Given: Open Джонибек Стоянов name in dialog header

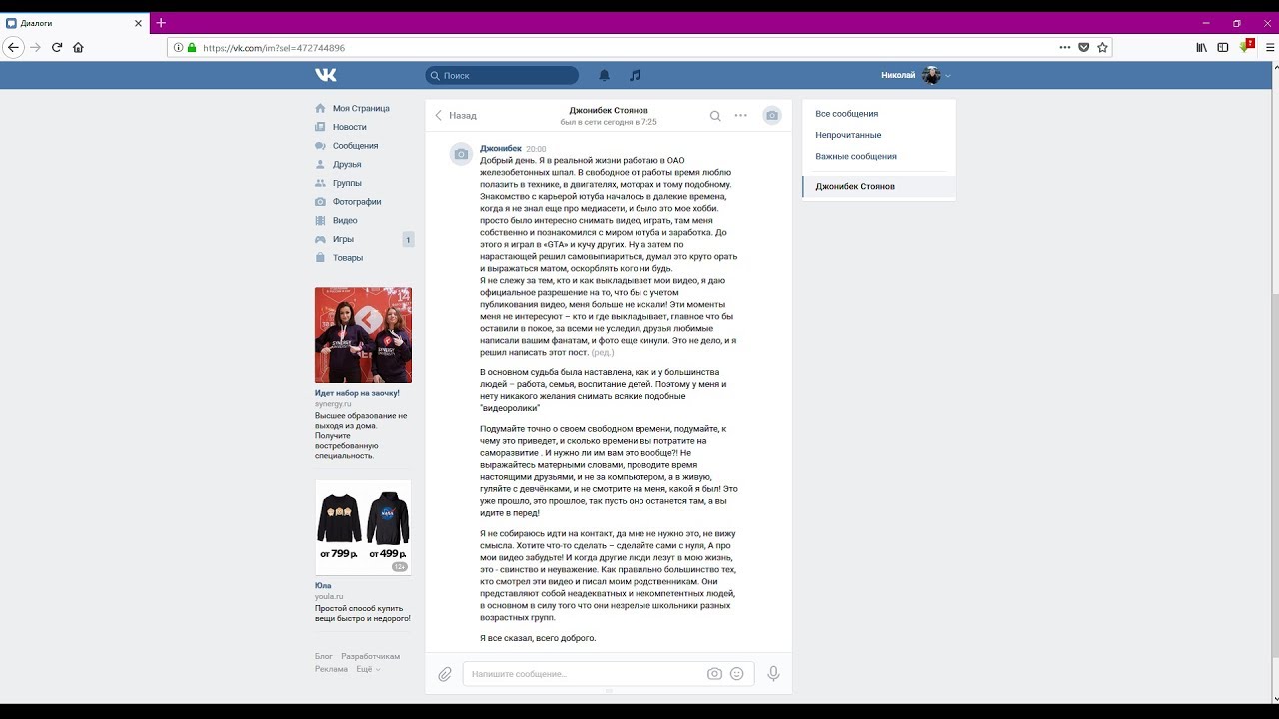Looking at the screenshot, I should coord(609,110).
